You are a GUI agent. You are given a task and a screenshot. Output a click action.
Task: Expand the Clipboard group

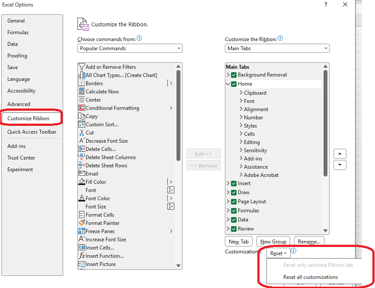(241, 93)
